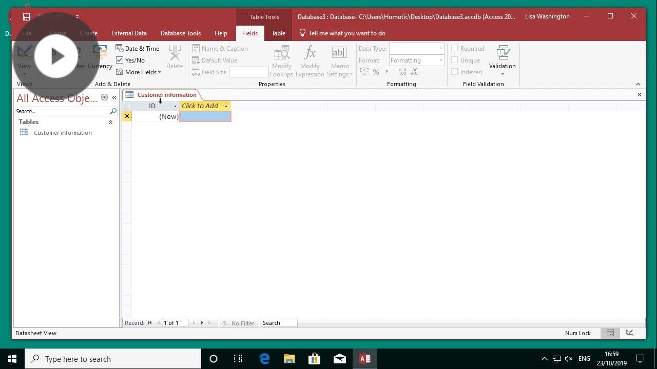Check the Required field validation box
This screenshot has height=369, width=657.
click(x=455, y=48)
